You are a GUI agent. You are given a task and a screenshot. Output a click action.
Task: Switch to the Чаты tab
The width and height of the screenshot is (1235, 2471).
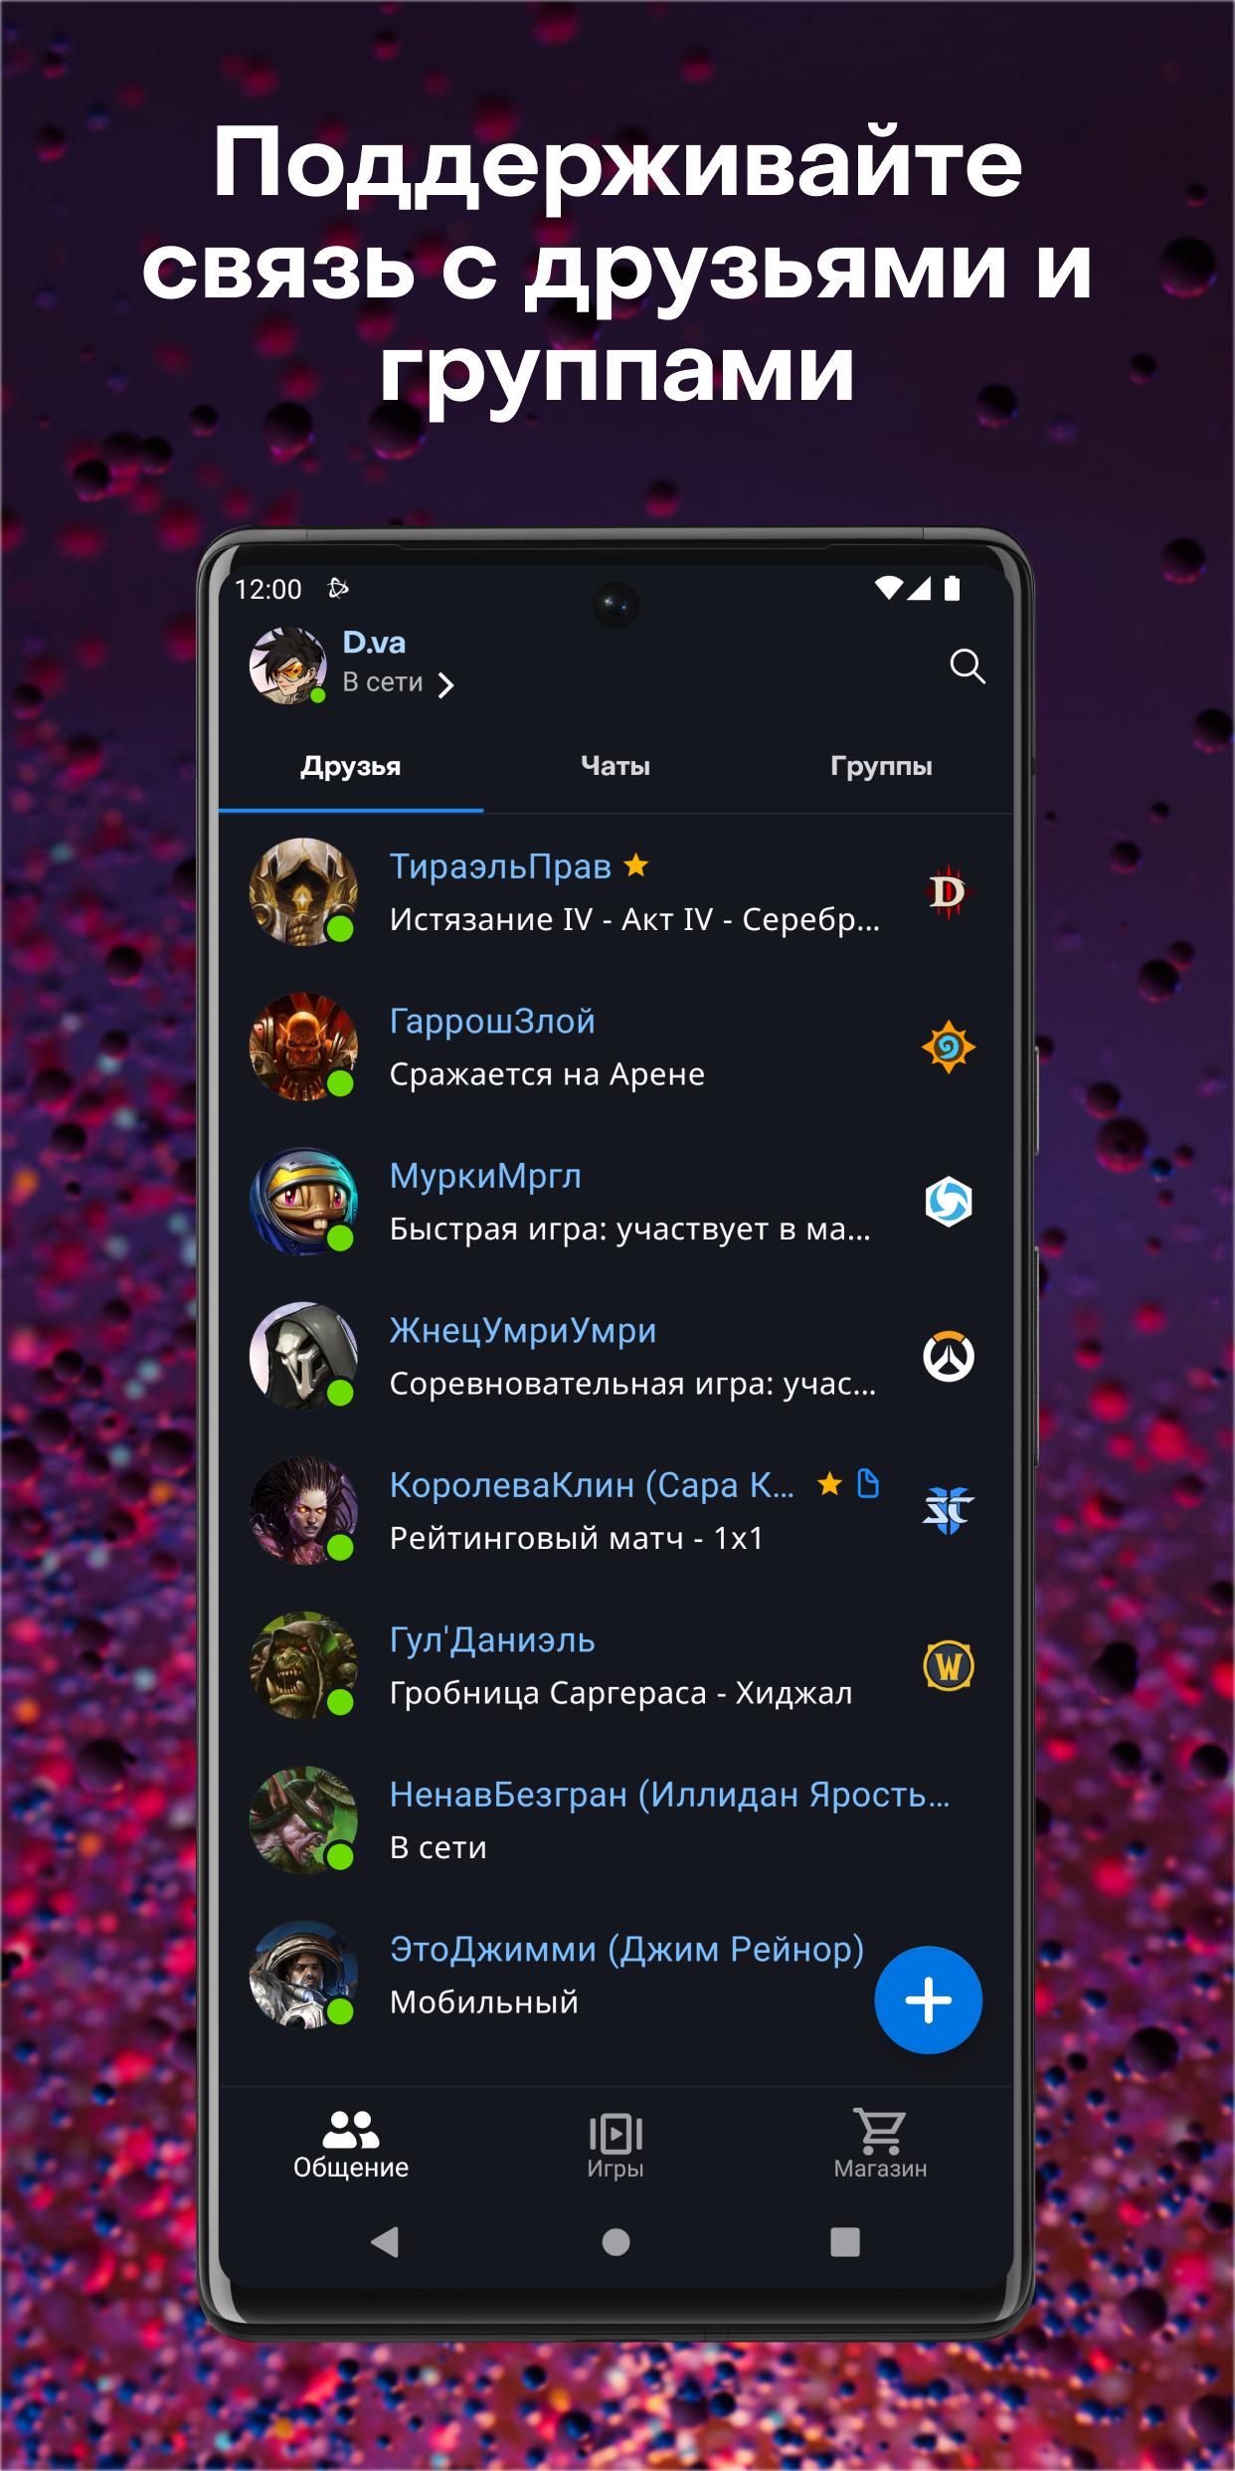(616, 766)
